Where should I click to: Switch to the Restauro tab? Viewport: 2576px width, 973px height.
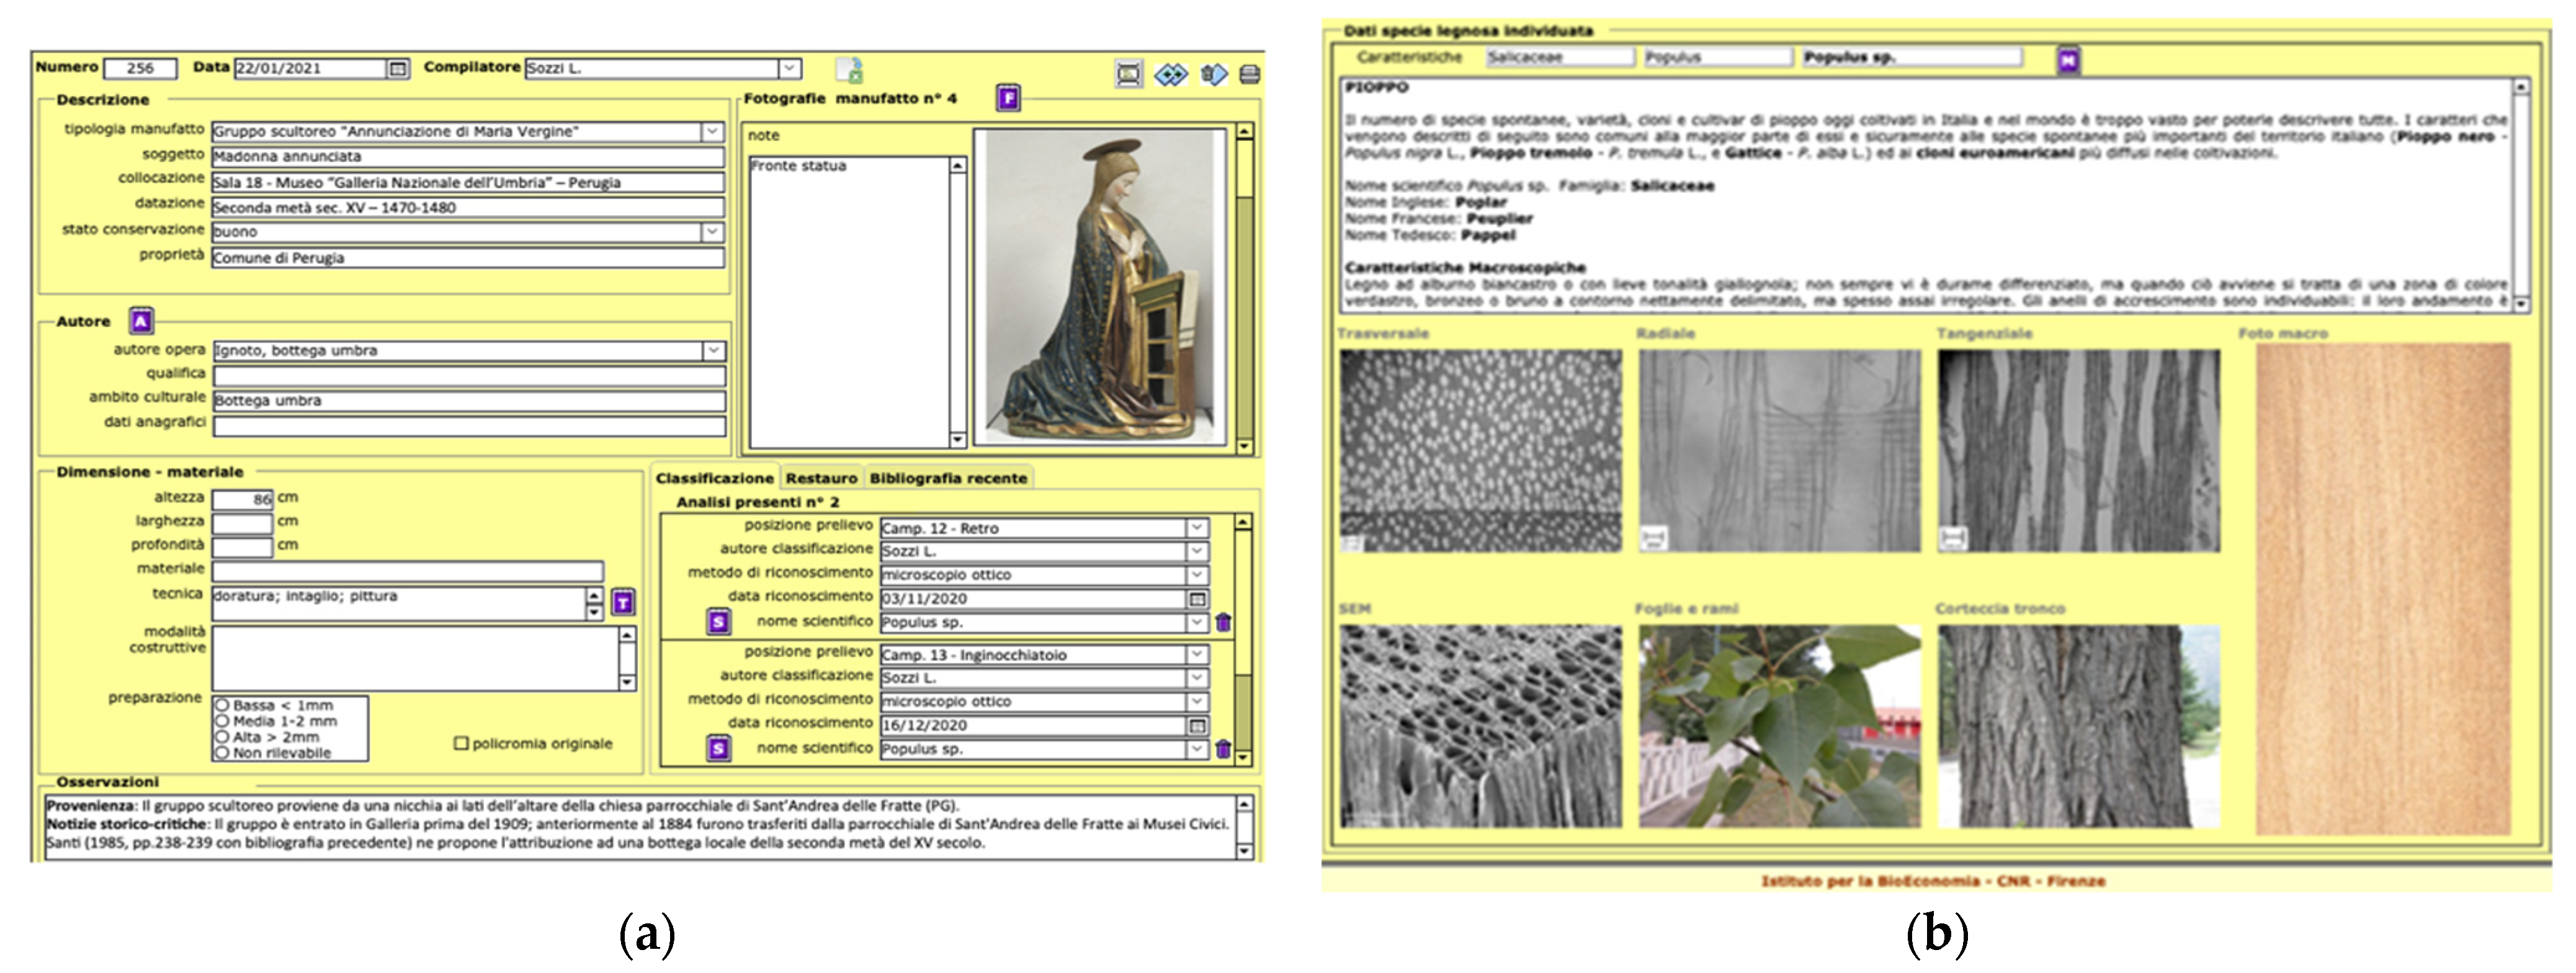(x=821, y=478)
